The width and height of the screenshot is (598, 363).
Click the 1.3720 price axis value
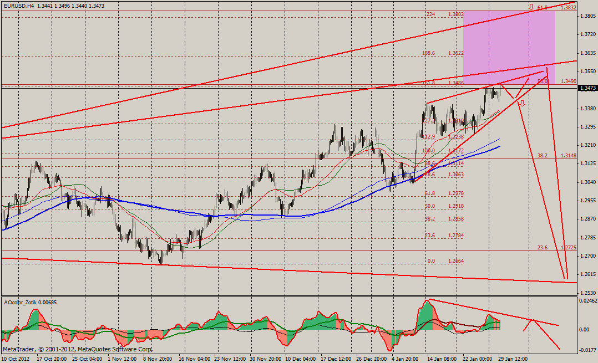coord(587,34)
